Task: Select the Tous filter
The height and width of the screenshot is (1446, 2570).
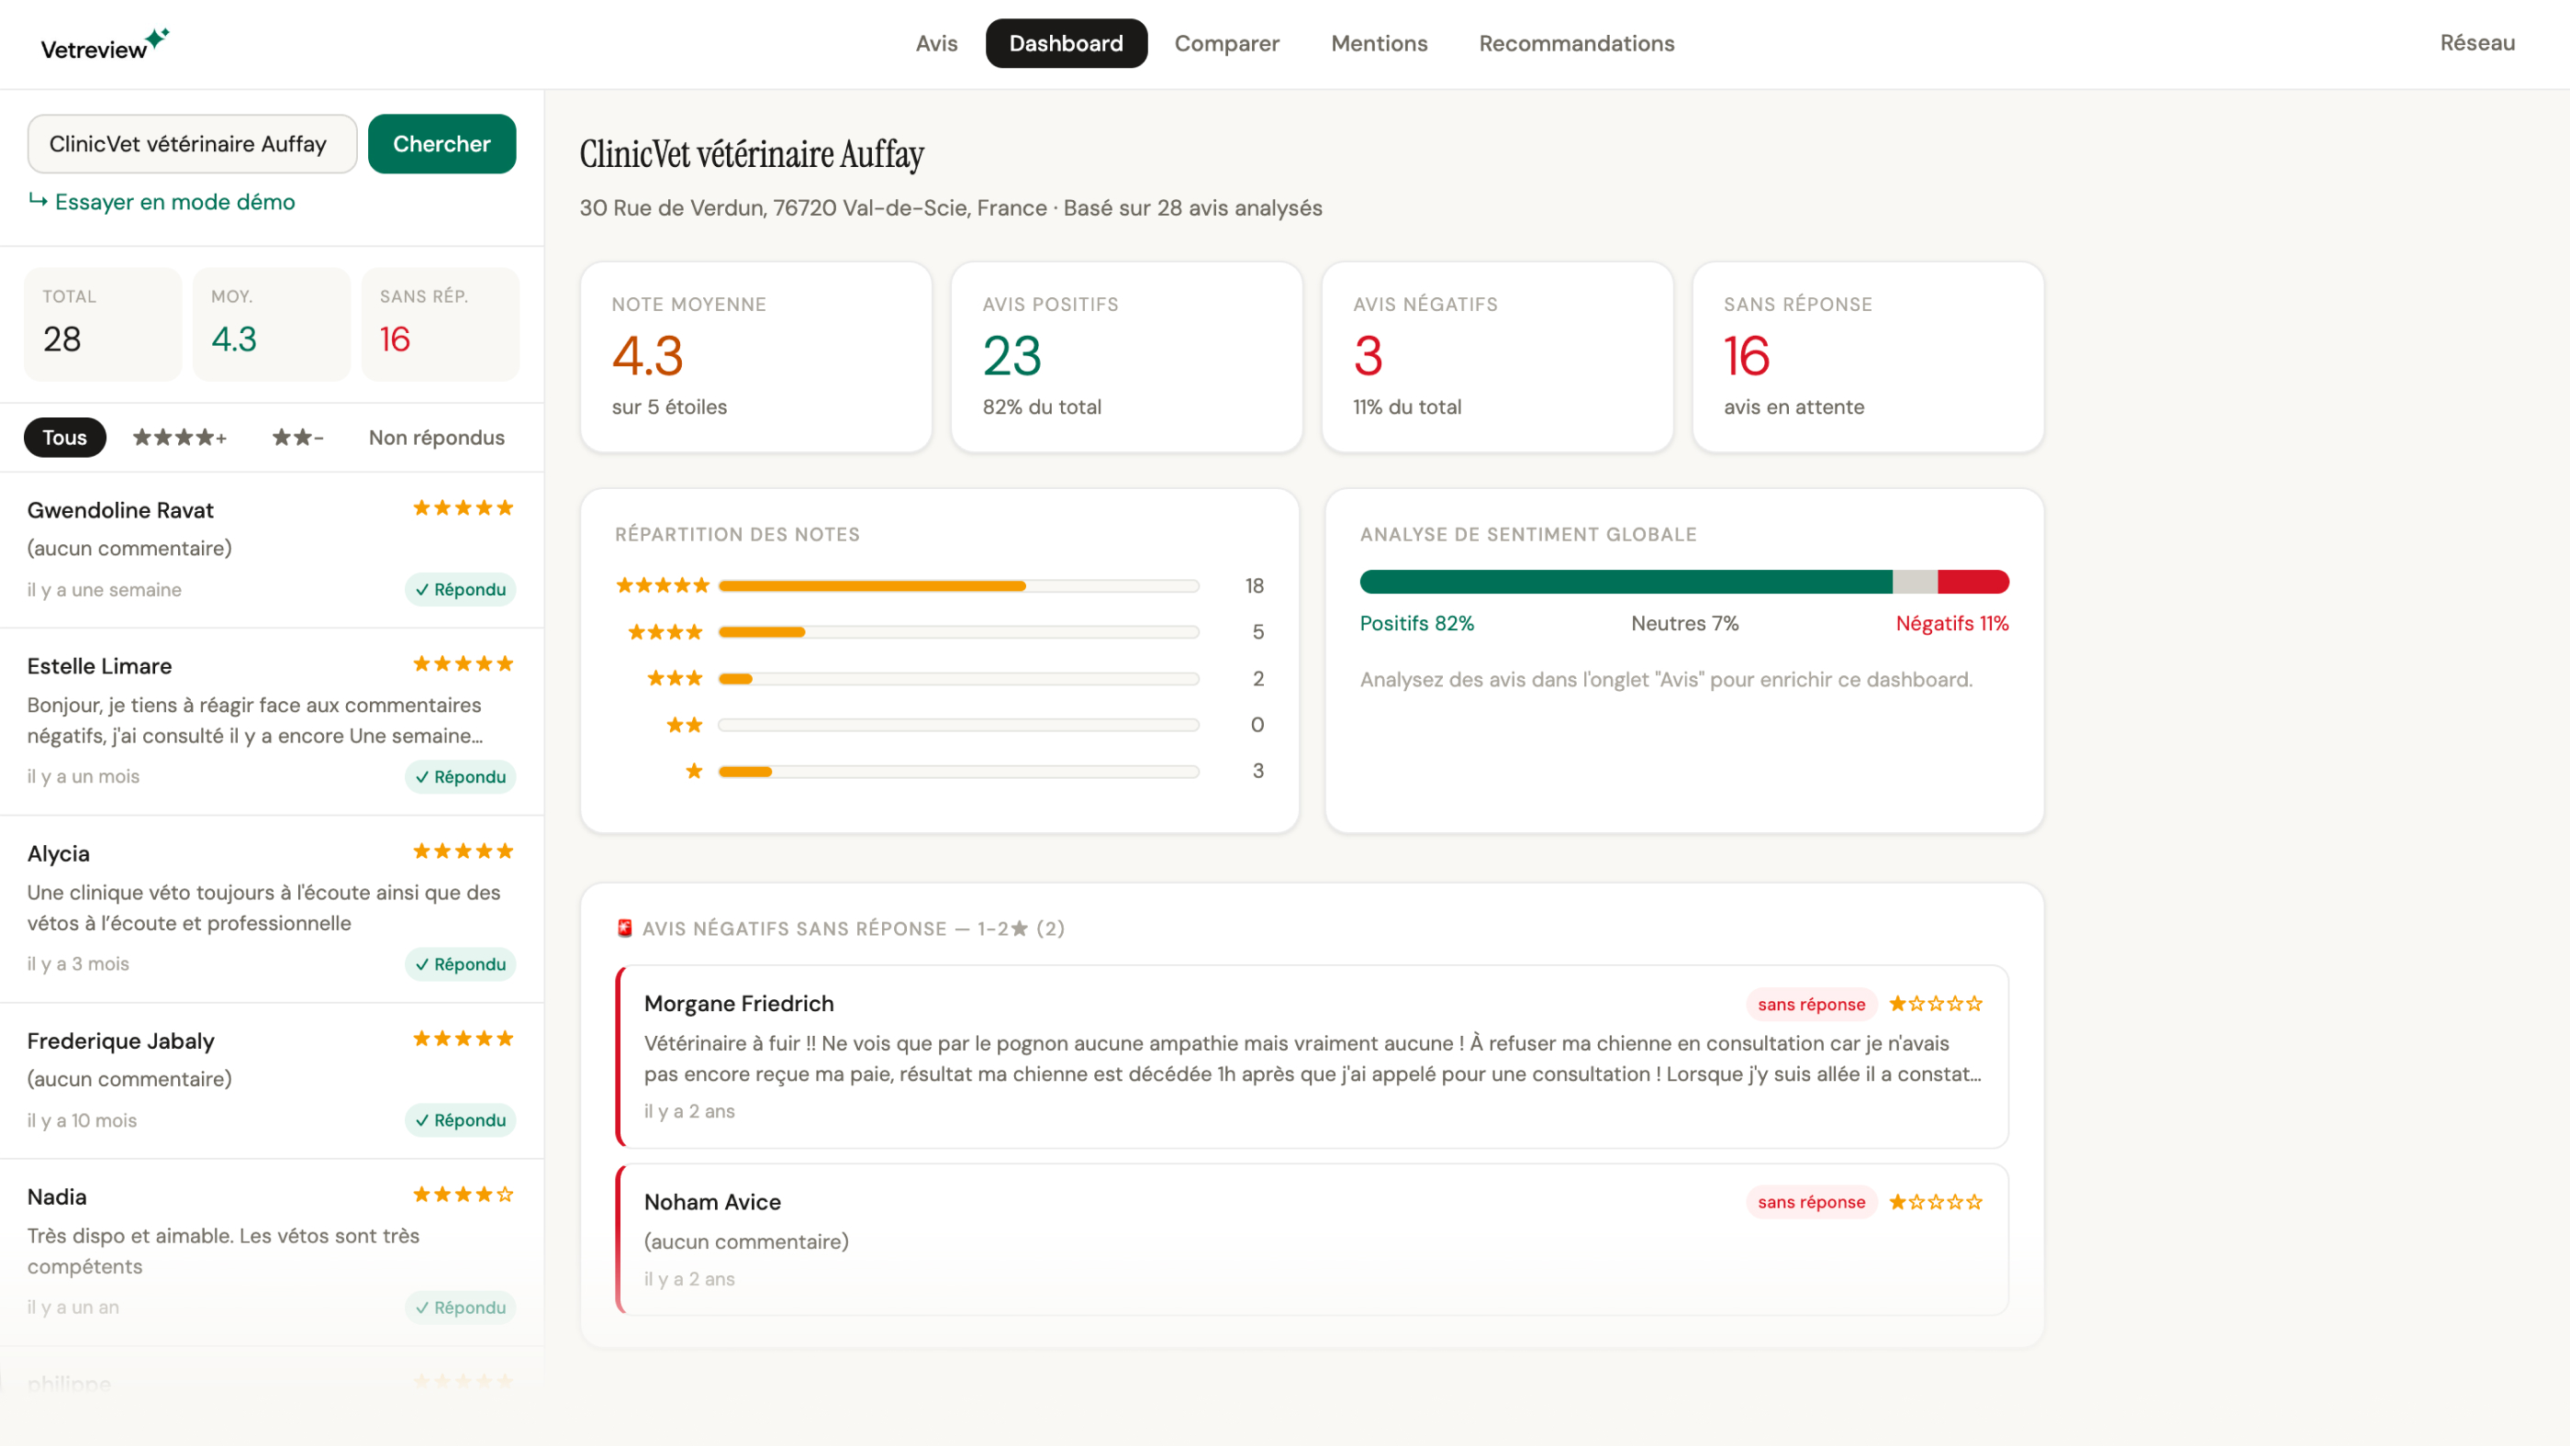Action: [65, 438]
